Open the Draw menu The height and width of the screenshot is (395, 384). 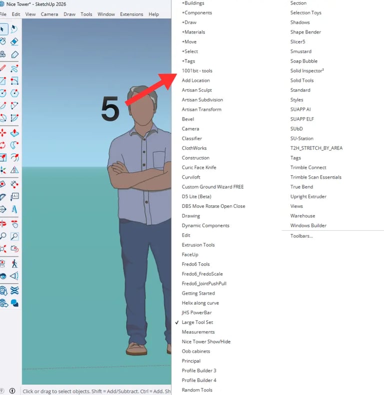[69, 14]
